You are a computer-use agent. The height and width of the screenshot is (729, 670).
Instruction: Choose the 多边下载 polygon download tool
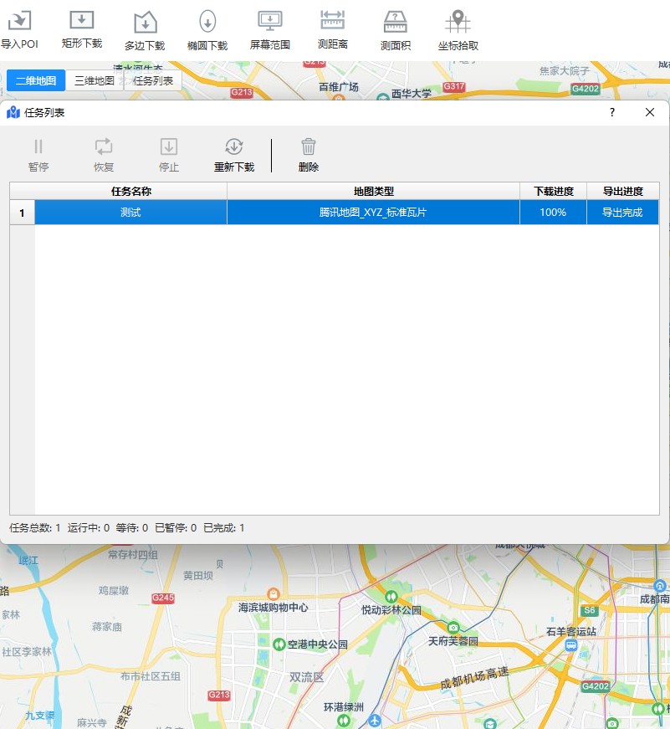point(145,22)
